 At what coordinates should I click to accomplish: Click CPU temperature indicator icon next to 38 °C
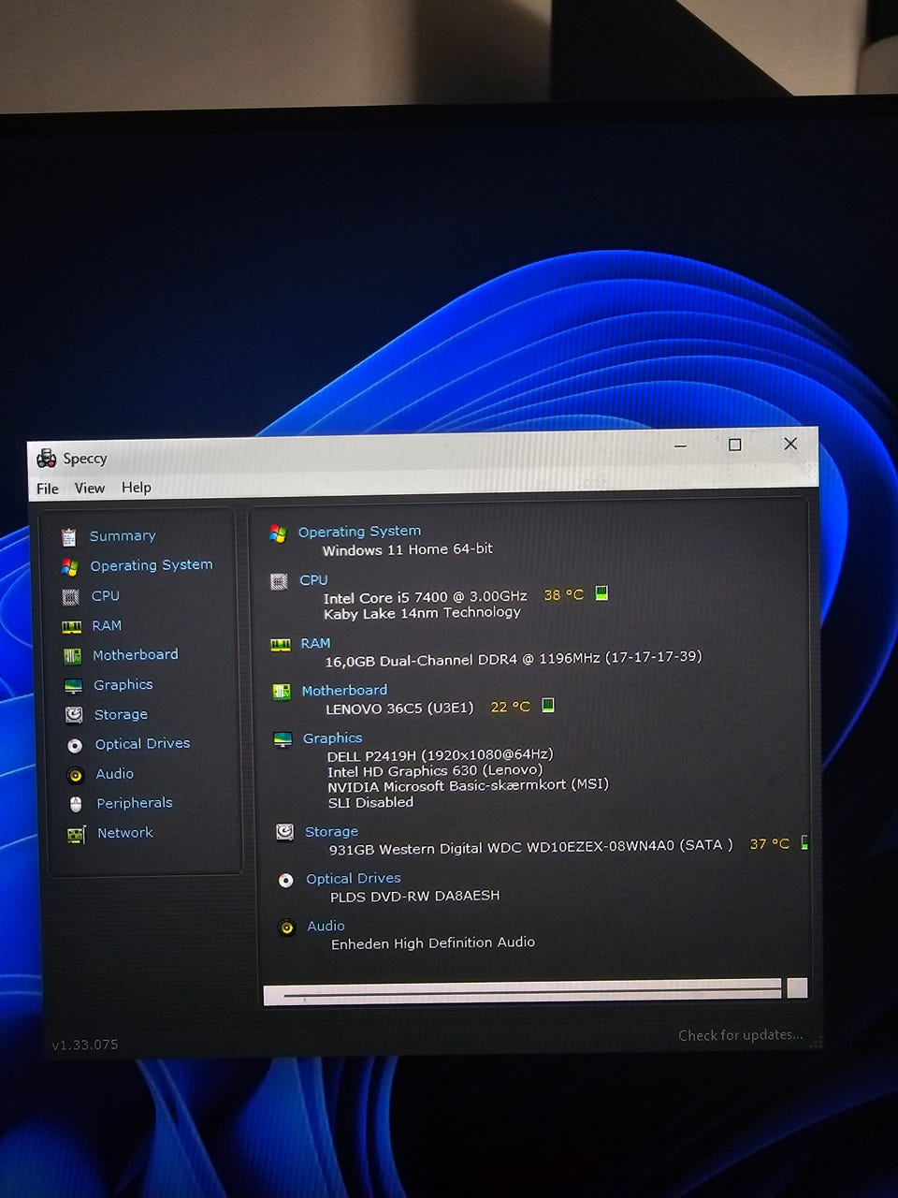click(601, 593)
